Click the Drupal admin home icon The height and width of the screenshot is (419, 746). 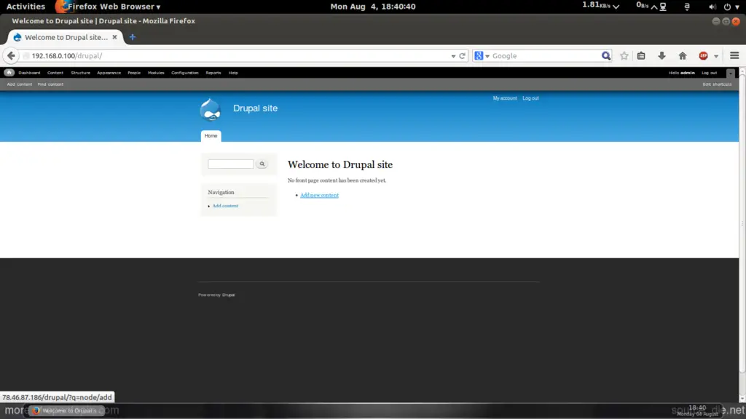point(9,73)
